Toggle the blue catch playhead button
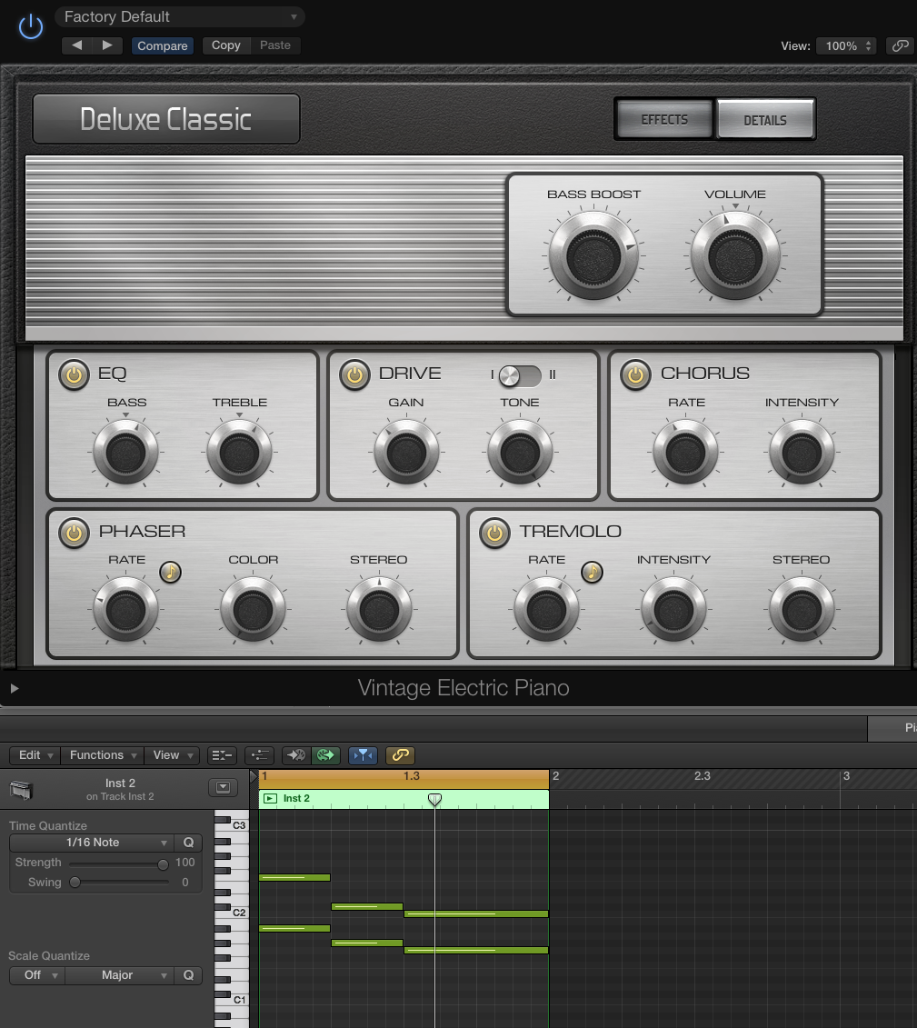917x1028 pixels. click(363, 754)
